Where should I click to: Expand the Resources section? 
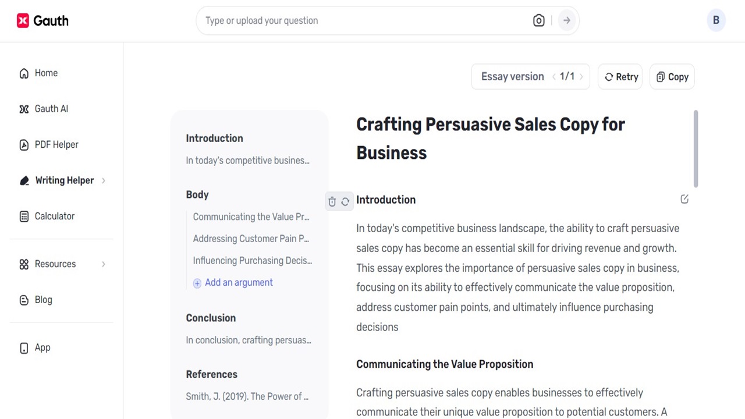(55, 264)
